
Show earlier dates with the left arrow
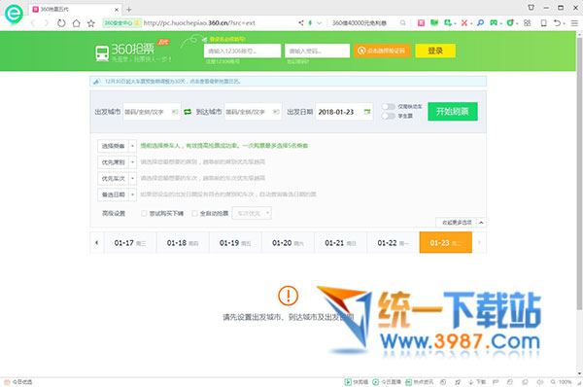[96, 243]
